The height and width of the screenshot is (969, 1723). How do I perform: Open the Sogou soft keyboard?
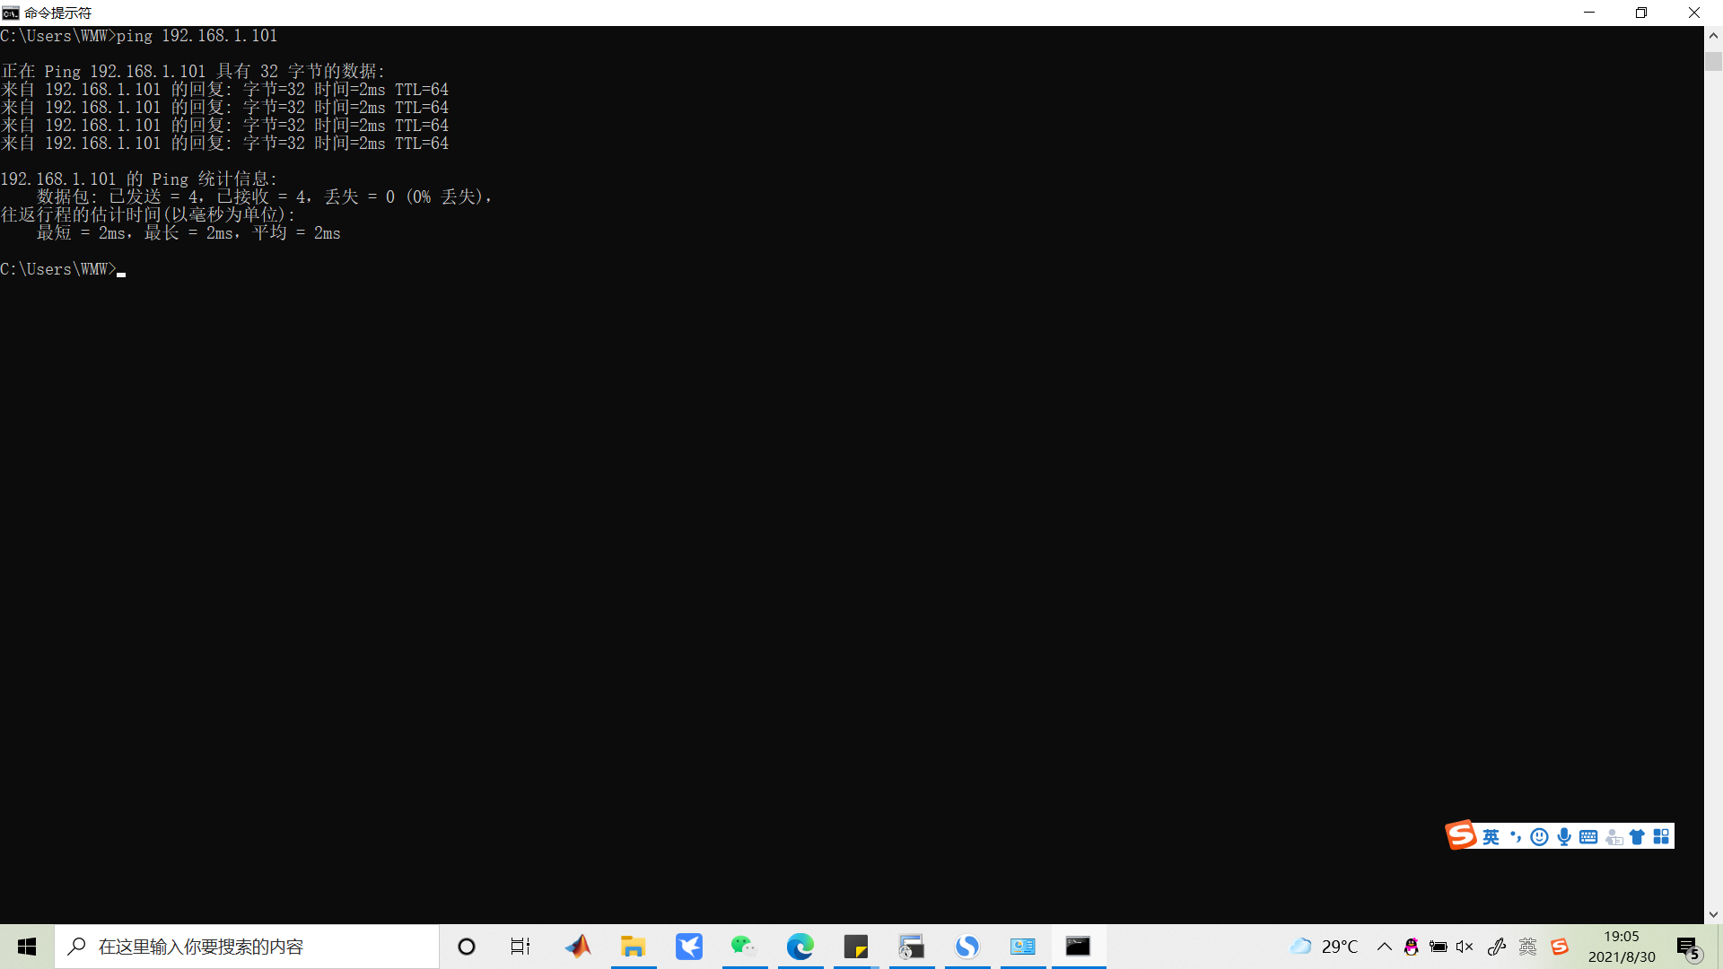[1588, 835]
